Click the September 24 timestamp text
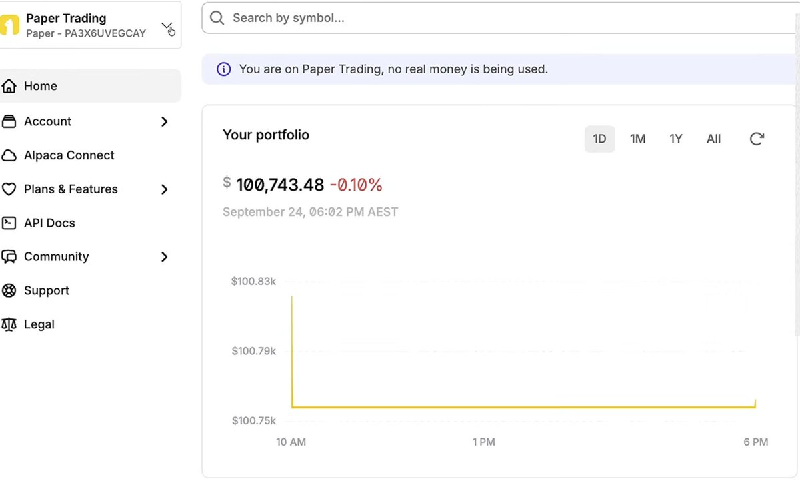The height and width of the screenshot is (481, 800). (x=310, y=212)
